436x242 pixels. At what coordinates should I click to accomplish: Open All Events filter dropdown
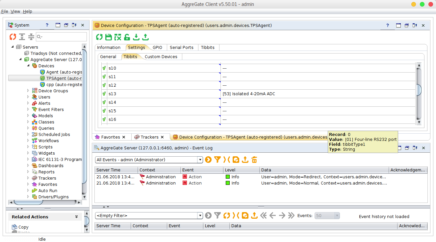[x=200, y=160]
